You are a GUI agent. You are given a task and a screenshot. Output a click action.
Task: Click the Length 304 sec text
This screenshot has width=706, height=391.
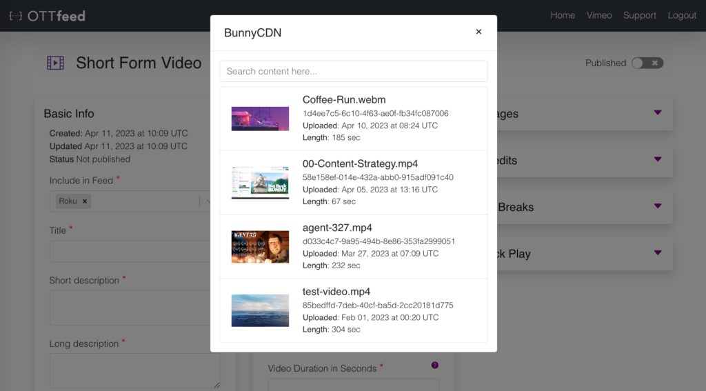(x=332, y=330)
